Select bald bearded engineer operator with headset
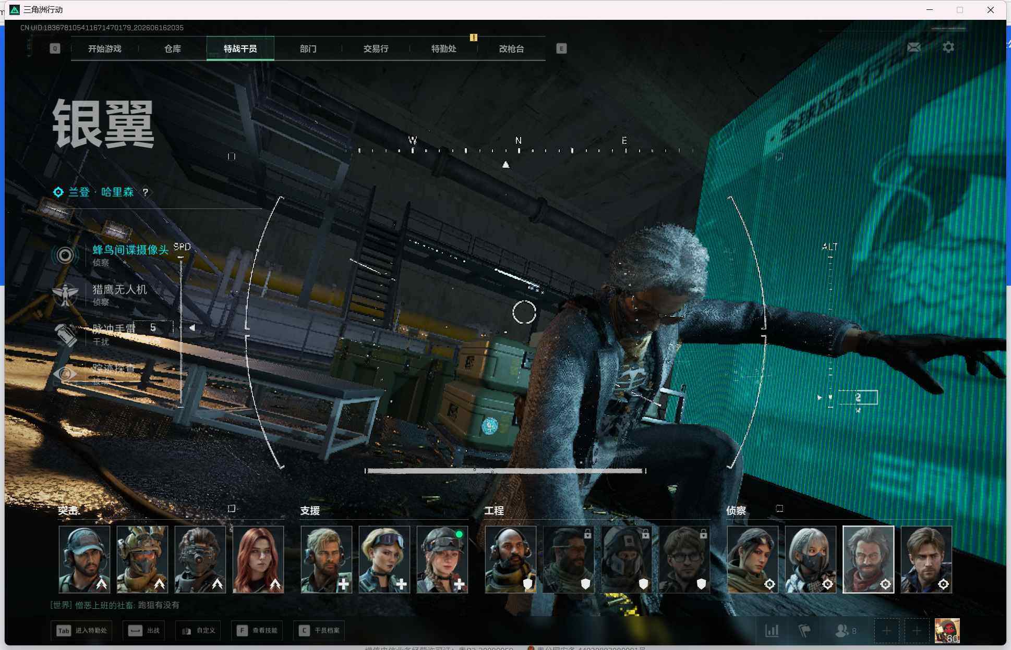The height and width of the screenshot is (650, 1011). point(511,559)
